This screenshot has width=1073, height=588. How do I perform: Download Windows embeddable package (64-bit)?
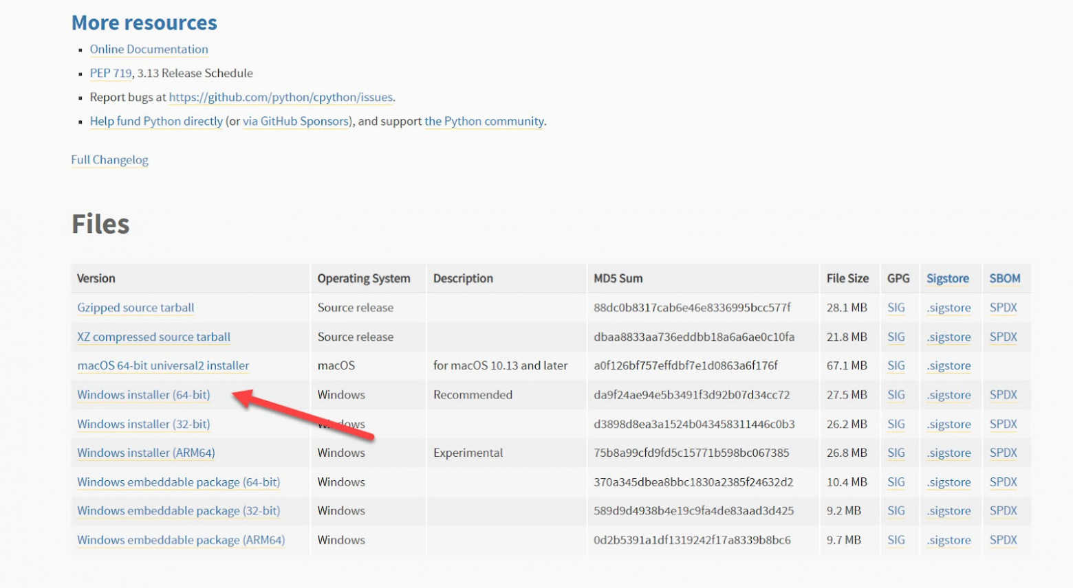178,482
